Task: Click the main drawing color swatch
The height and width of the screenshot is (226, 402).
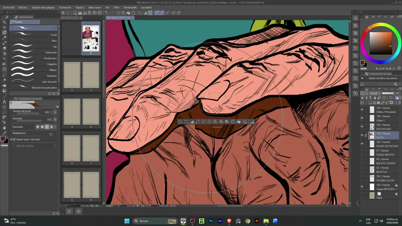Action: click(x=3, y=138)
